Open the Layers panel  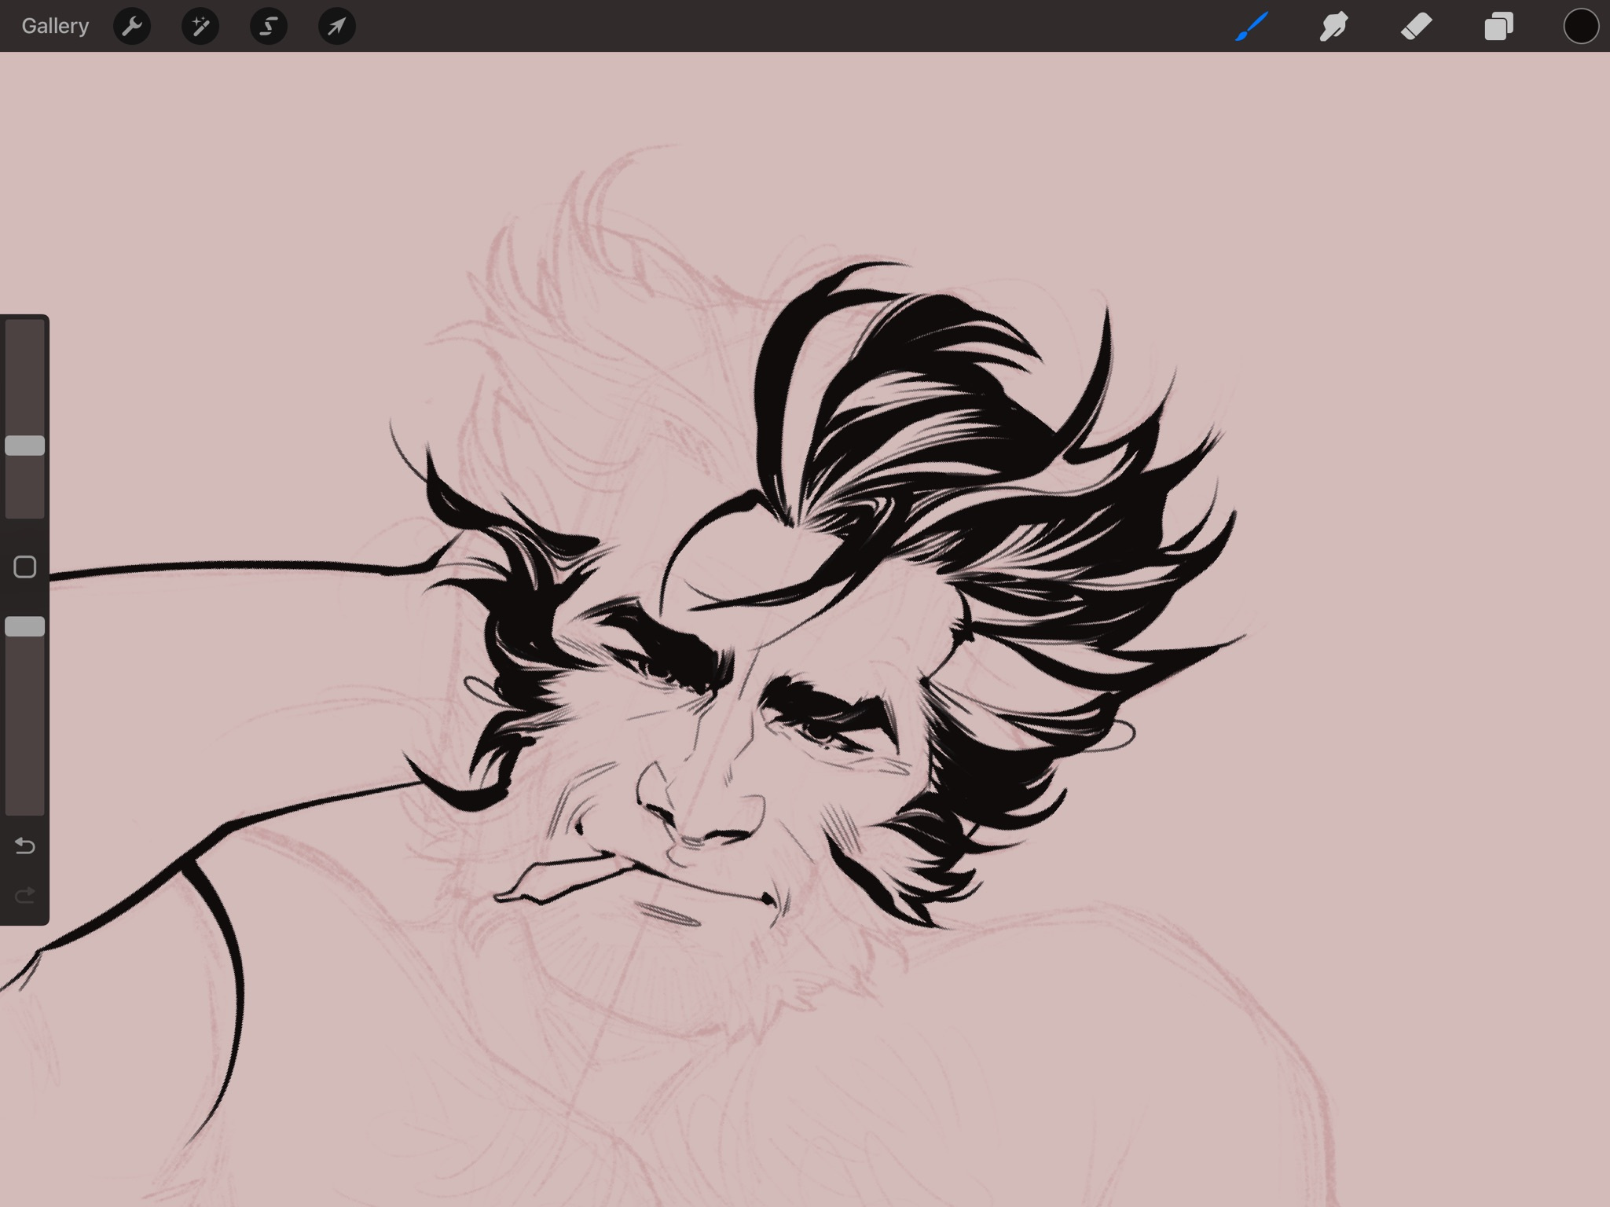1498,26
